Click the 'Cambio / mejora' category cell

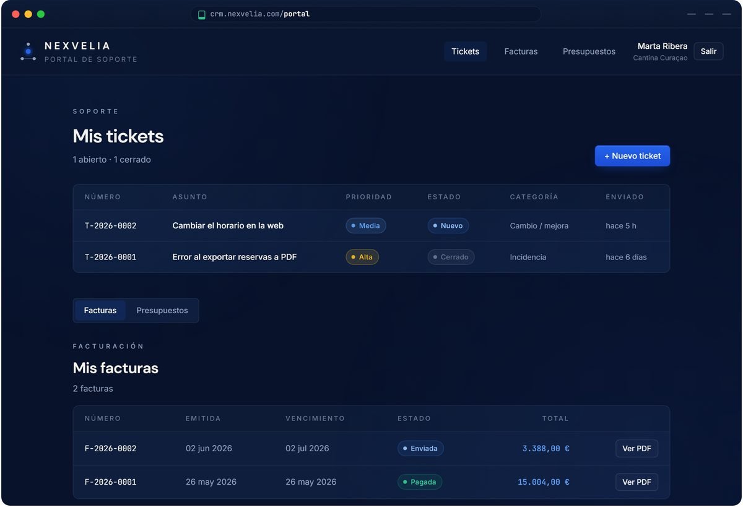(539, 226)
